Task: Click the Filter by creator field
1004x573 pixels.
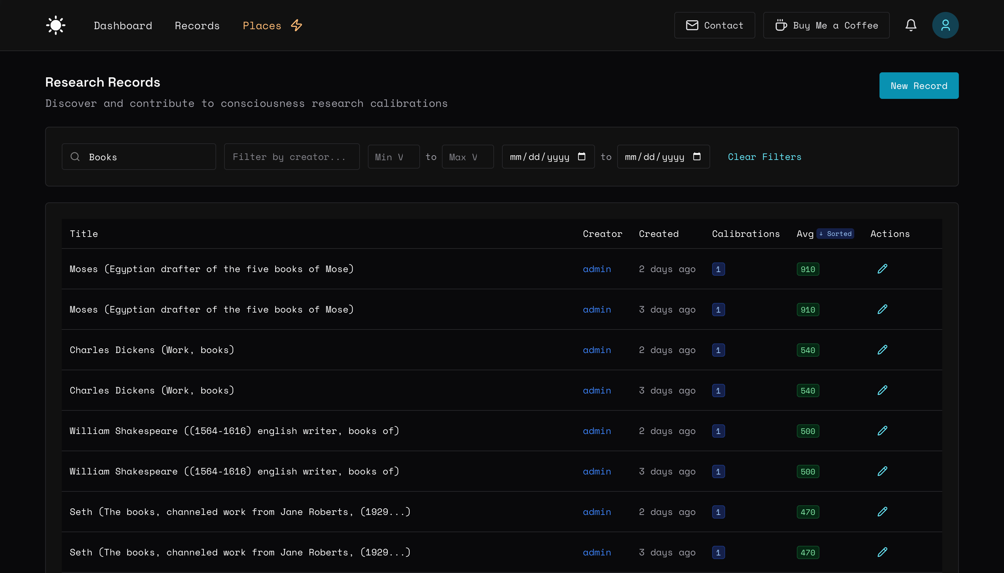Action: pyautogui.click(x=292, y=157)
